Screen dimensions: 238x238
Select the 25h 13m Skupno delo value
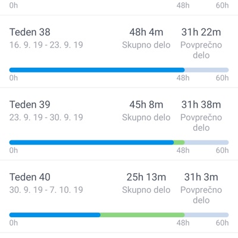(x=146, y=177)
